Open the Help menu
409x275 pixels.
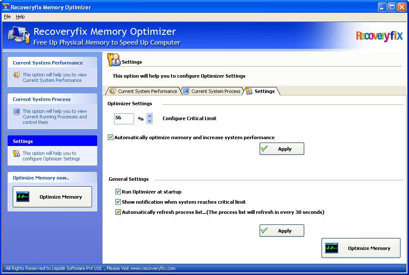click(20, 17)
